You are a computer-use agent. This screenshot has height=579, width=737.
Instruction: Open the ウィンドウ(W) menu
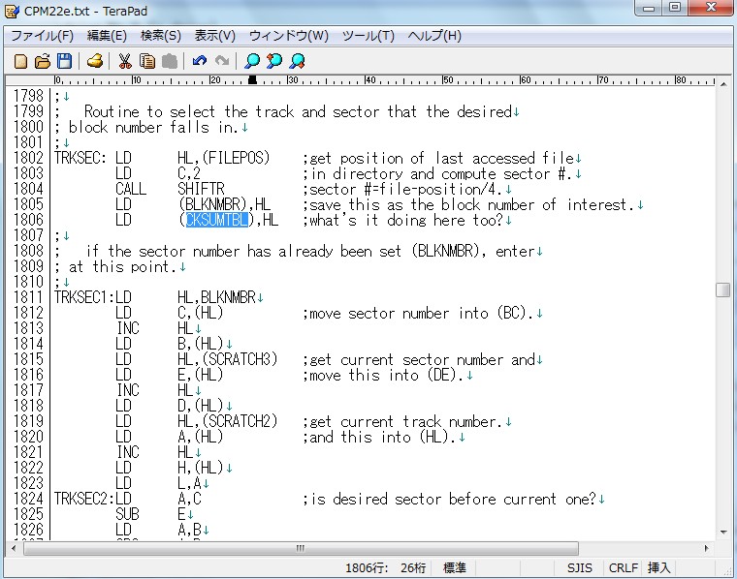click(x=289, y=36)
